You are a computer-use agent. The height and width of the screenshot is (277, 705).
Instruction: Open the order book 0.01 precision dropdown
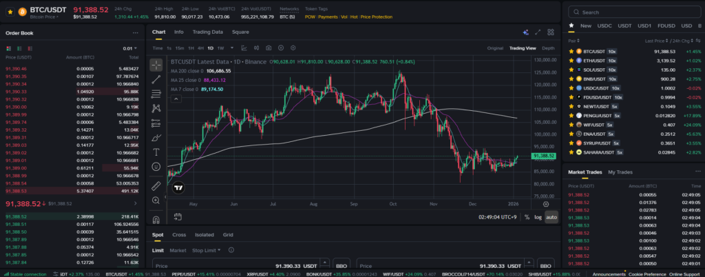point(129,48)
